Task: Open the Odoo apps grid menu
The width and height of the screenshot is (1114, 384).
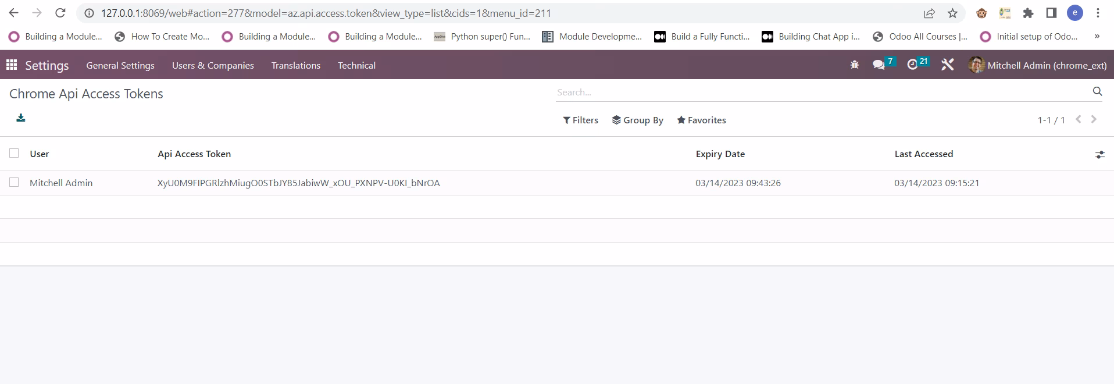Action: [12, 65]
